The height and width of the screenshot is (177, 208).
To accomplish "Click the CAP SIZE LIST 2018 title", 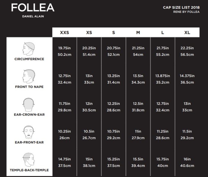I will 181,7.
